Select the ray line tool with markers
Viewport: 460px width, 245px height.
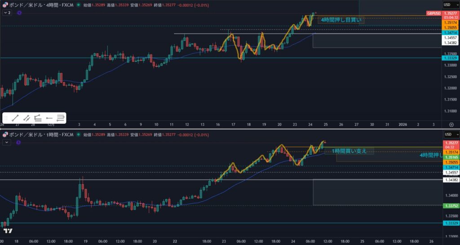[27, 118]
